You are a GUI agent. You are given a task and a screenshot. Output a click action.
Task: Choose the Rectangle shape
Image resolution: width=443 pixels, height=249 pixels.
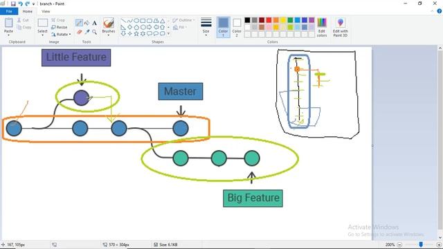(x=143, y=21)
